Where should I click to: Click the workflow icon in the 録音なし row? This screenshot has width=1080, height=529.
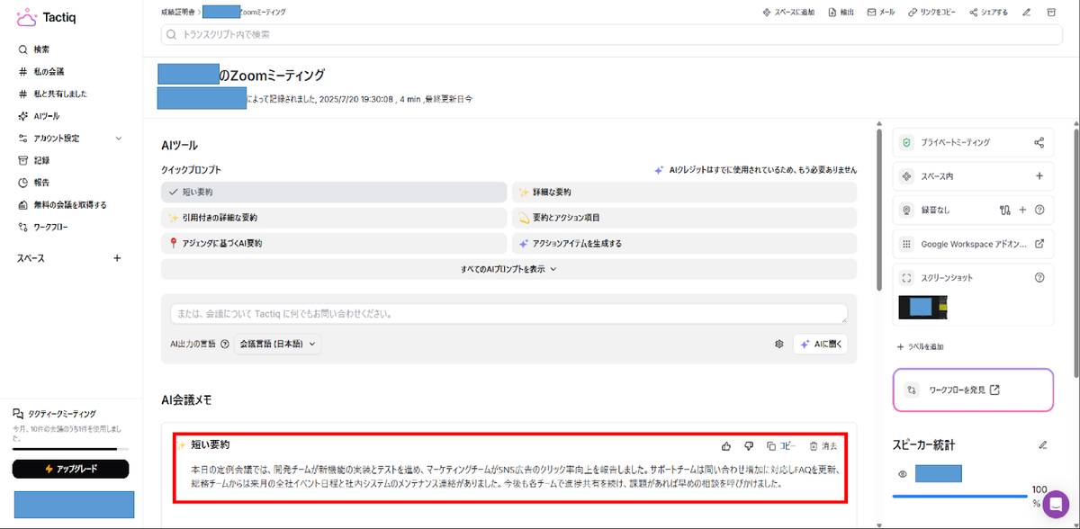(1006, 210)
